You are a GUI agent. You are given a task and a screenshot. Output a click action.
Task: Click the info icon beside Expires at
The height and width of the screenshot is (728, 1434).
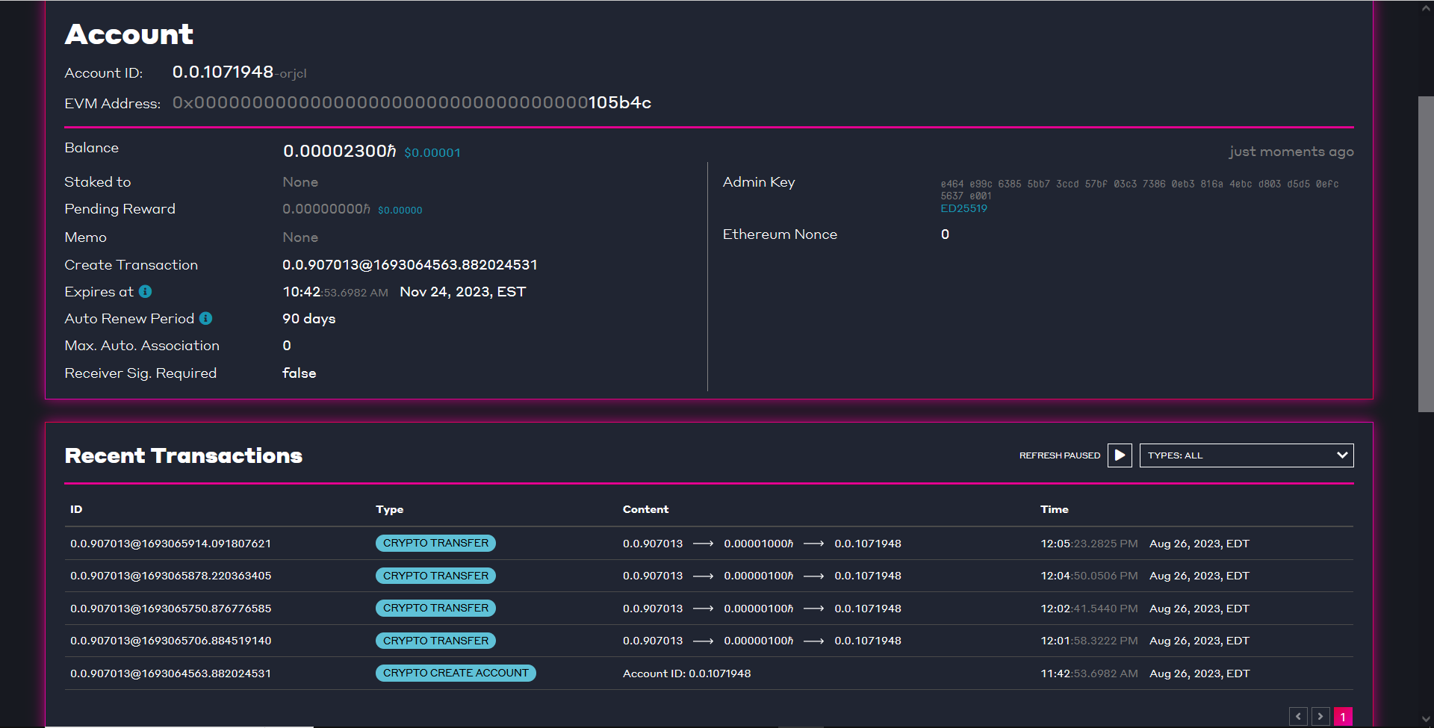[146, 292]
